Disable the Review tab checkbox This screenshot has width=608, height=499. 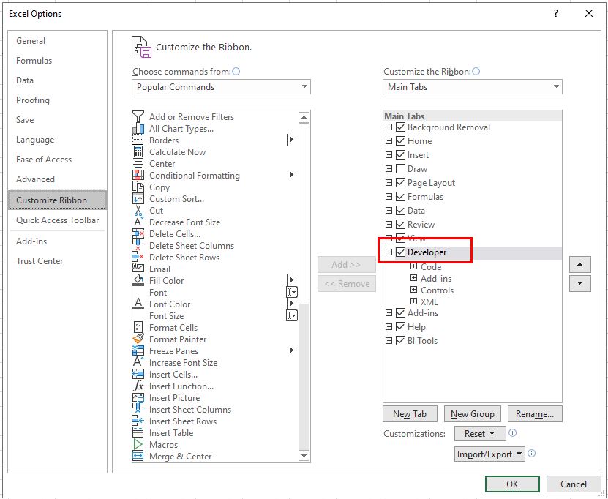[400, 225]
